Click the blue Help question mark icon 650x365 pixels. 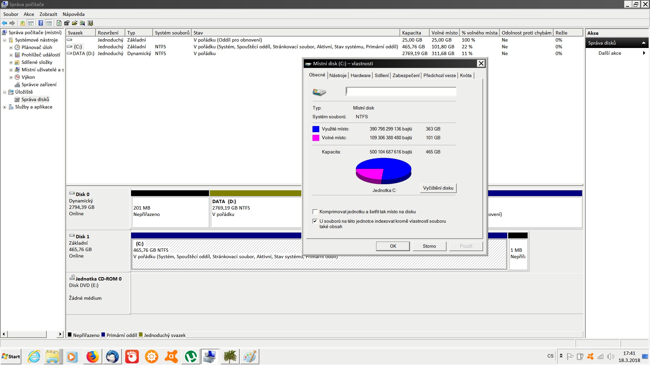click(41, 23)
